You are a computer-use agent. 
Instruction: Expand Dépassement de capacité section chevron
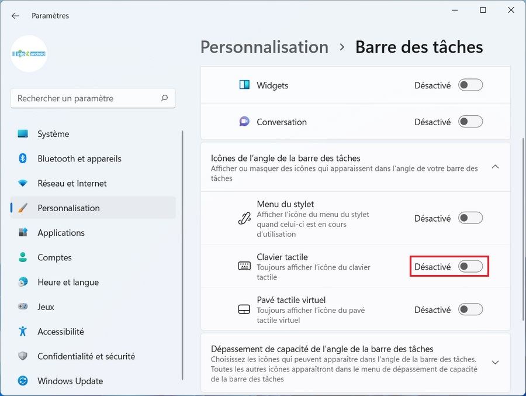(x=495, y=363)
